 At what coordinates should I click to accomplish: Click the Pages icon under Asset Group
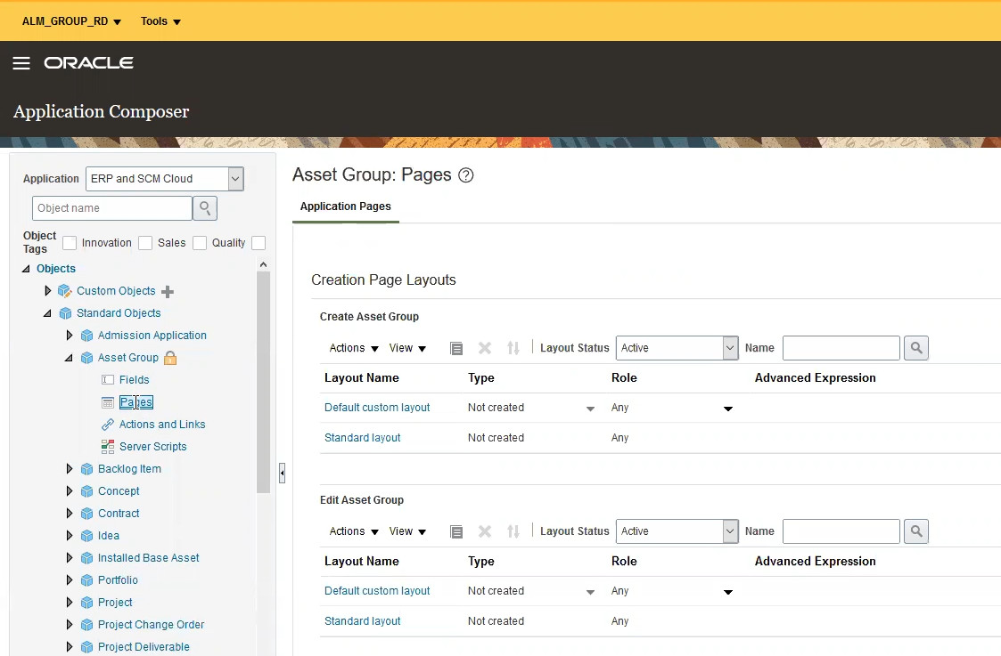[108, 402]
